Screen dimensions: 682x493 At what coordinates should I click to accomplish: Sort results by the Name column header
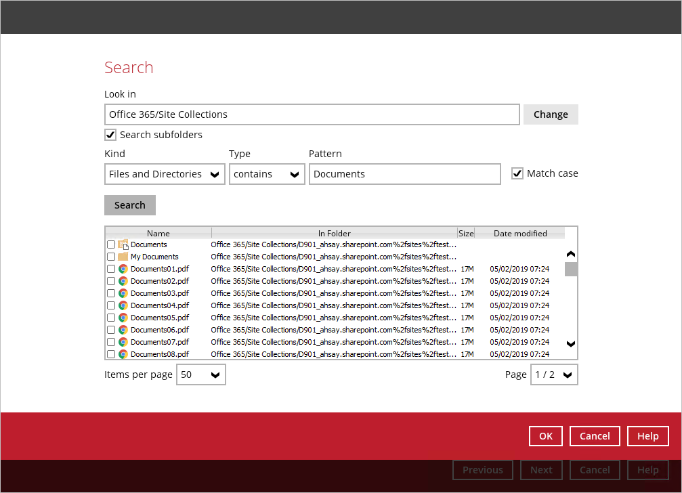158,234
